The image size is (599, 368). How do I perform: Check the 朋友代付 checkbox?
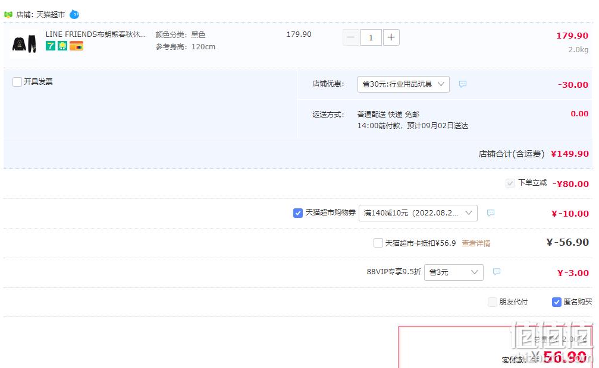pyautogui.click(x=493, y=302)
